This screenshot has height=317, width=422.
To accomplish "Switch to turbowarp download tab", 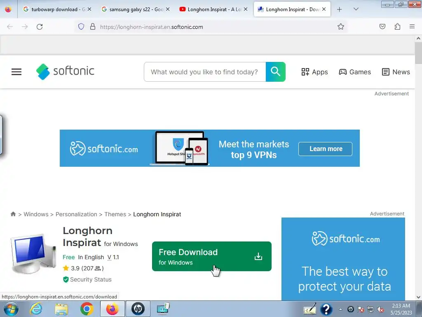I will point(57,9).
